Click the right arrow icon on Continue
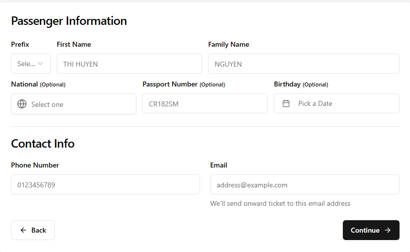 (x=388, y=230)
